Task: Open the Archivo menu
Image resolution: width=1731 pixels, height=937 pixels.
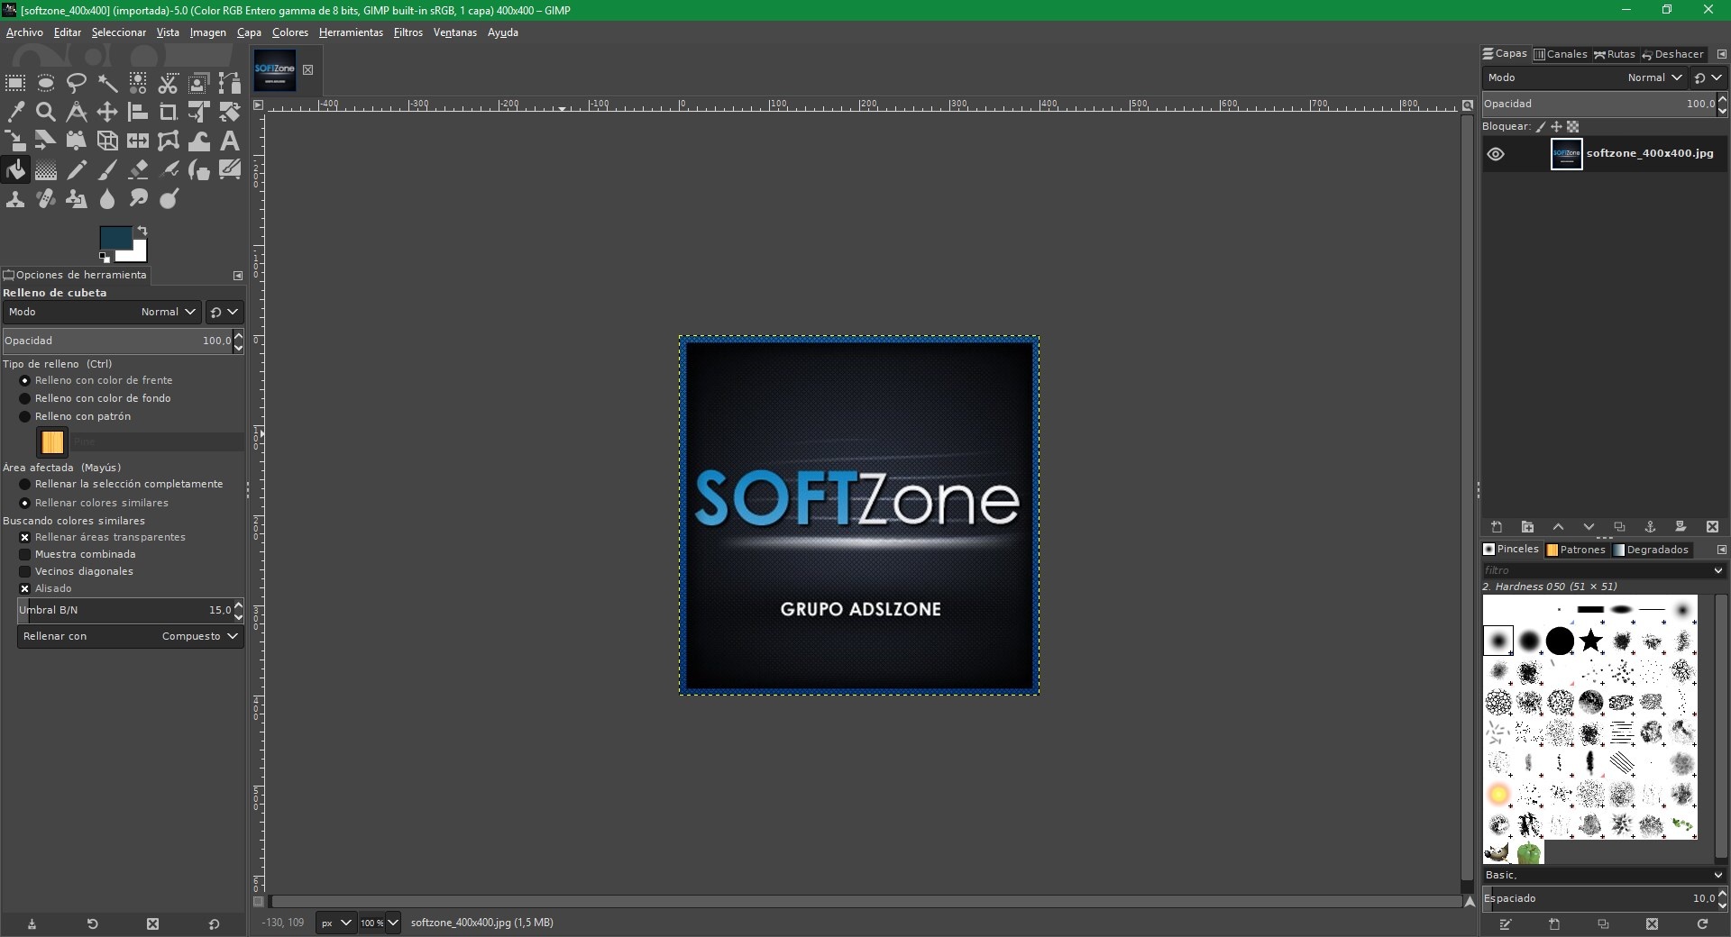Action: pos(24,32)
